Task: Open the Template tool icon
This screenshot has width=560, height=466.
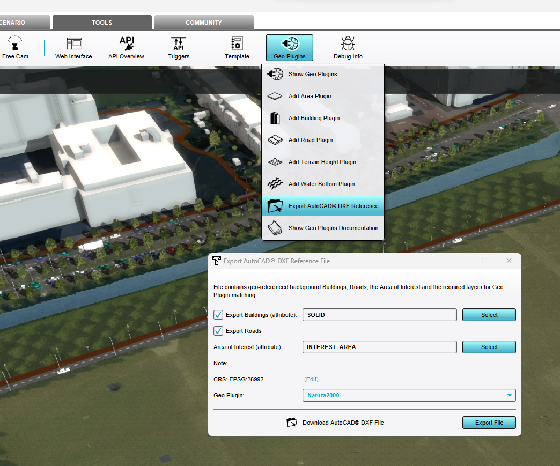Action: click(237, 44)
